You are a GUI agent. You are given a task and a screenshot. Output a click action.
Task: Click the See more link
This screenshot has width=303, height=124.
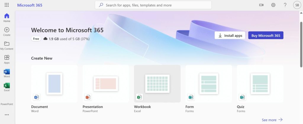pyautogui.click(x=272, y=120)
